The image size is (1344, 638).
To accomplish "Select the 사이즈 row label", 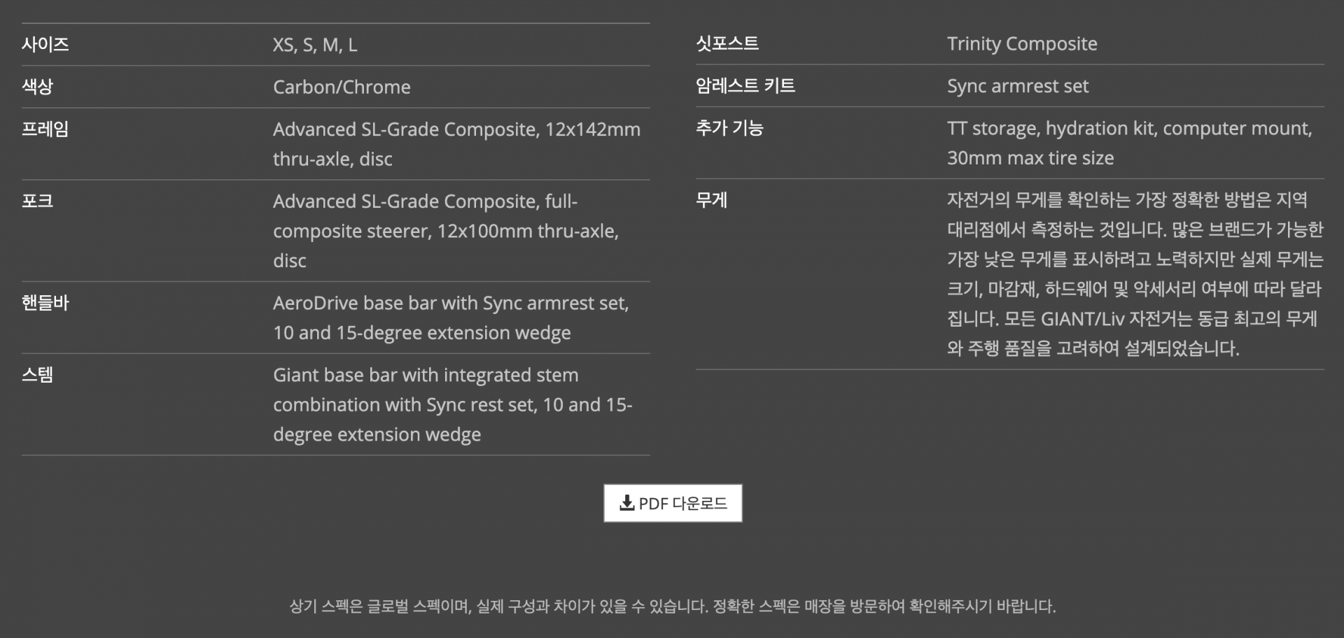I will pyautogui.click(x=45, y=45).
